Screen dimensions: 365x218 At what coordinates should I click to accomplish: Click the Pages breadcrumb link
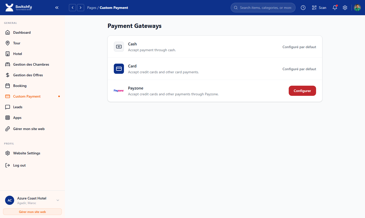pos(92,8)
